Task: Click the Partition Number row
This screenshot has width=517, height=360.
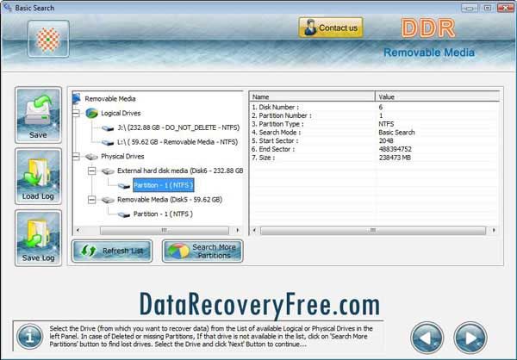Action: 374,115
